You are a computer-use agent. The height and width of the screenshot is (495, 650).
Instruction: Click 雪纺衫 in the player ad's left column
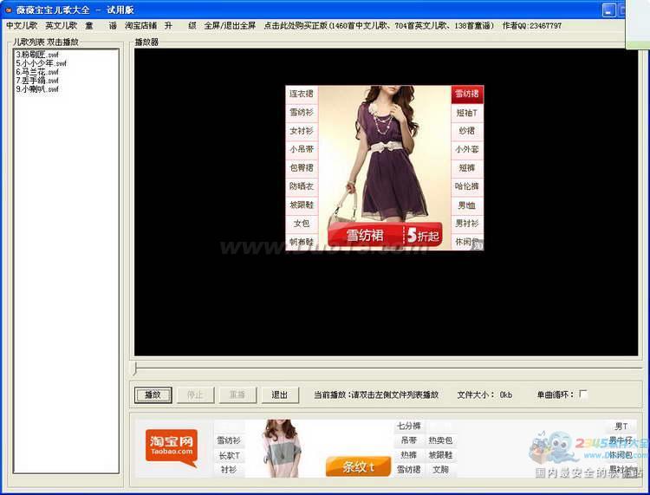coord(302,113)
